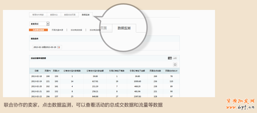Expand the 麦麦测试 dropdown arrow
Screen dimensions: 257x113
coord(48,24)
